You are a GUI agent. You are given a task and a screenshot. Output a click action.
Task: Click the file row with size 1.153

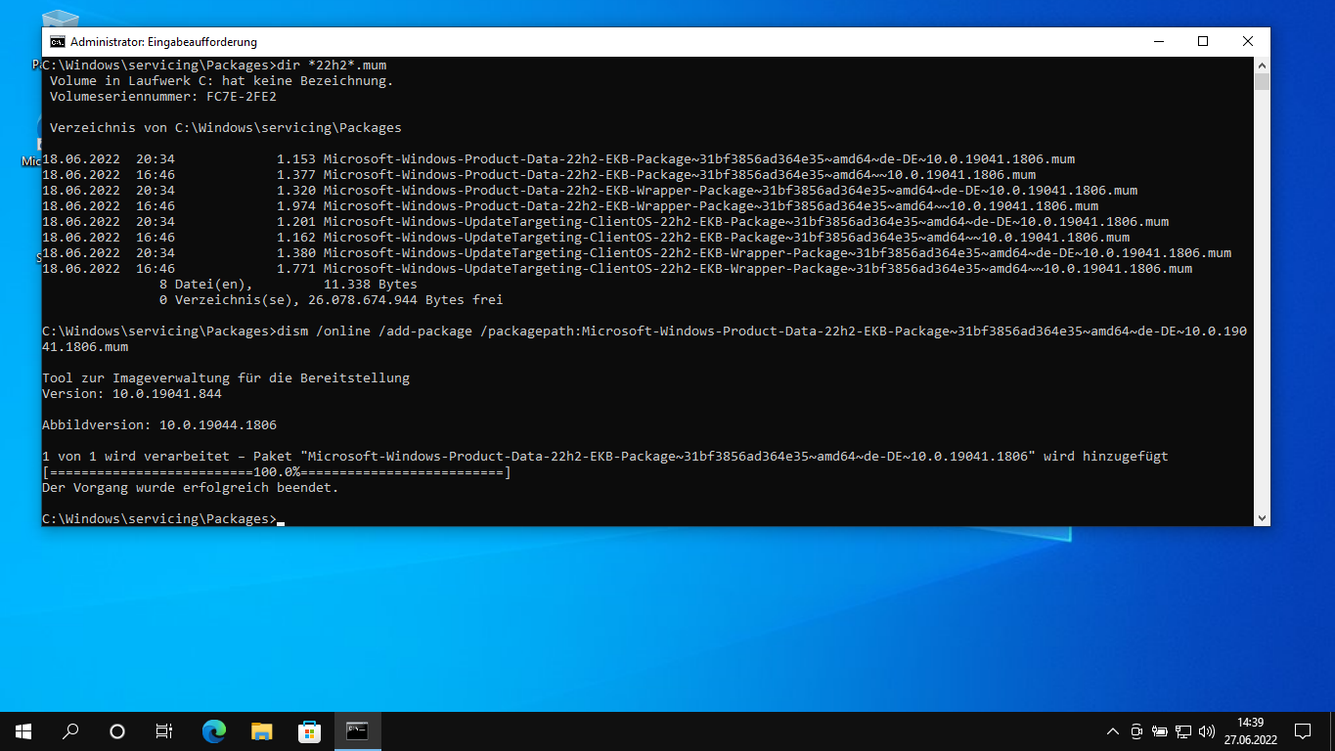[558, 159]
